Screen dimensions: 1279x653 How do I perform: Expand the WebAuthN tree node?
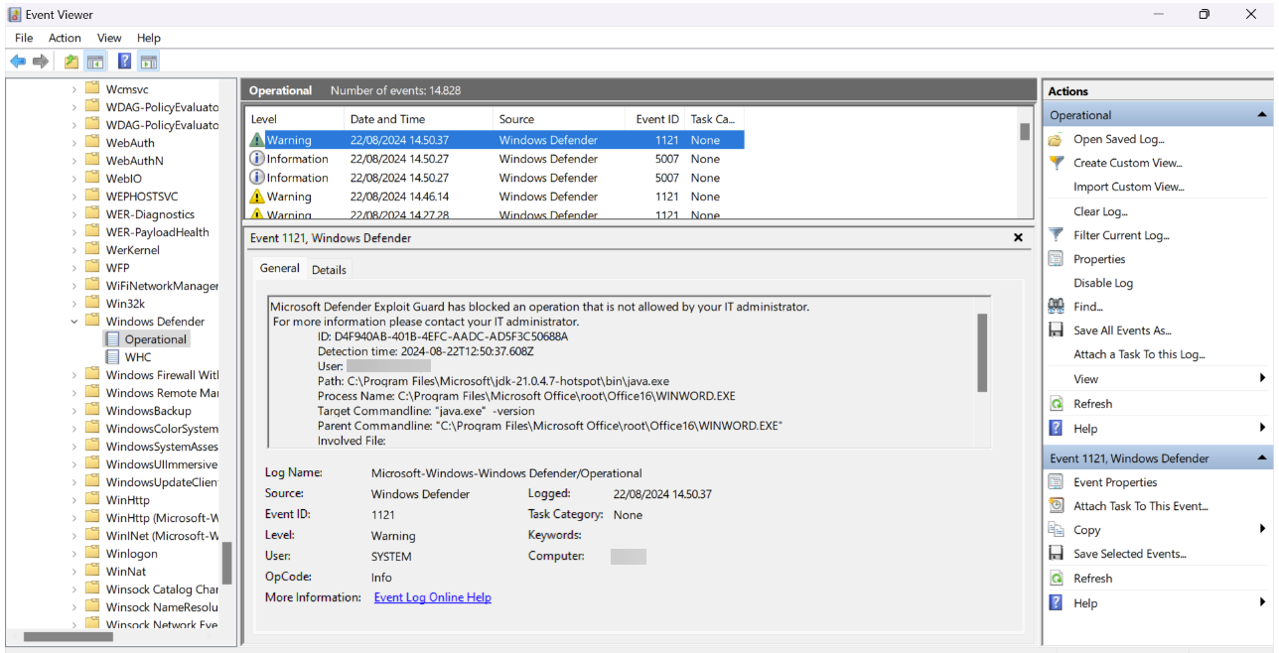[74, 161]
